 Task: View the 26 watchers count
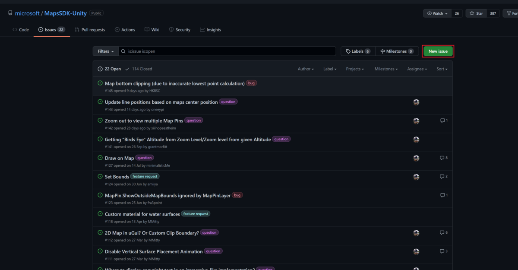pos(457,13)
